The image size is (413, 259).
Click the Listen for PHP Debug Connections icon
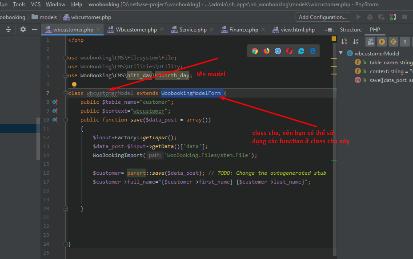[393, 17]
